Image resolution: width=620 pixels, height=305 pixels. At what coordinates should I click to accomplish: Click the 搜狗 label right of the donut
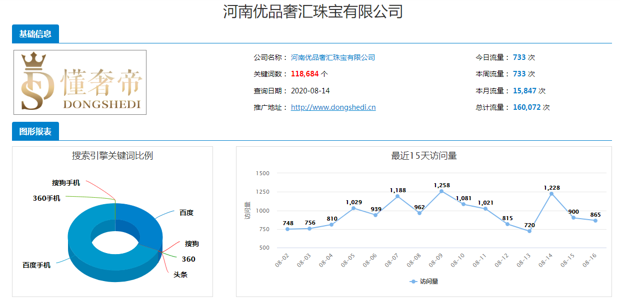[x=192, y=244]
